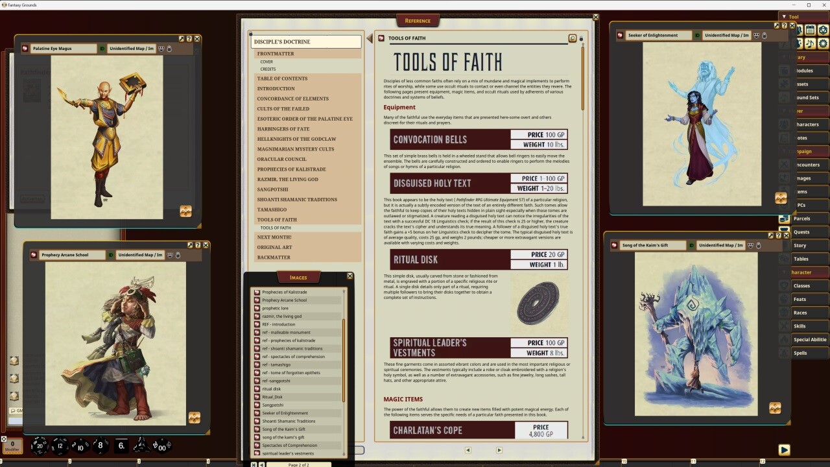Click the Modifier box
This screenshot has height=467, width=830.
12,446
